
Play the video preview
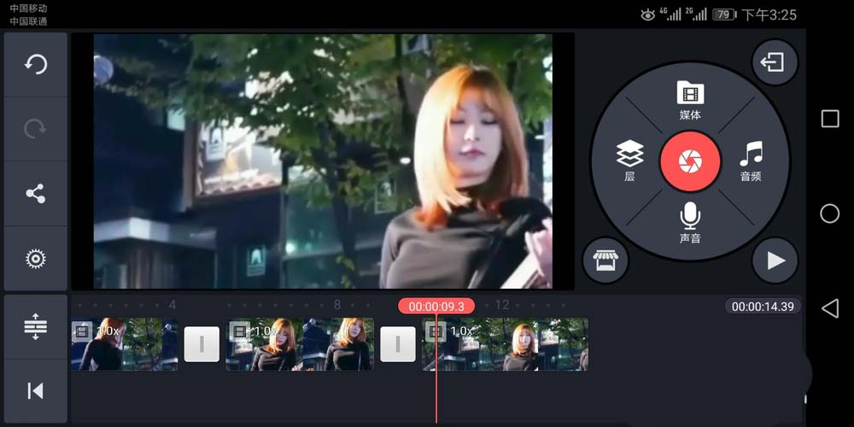click(775, 260)
